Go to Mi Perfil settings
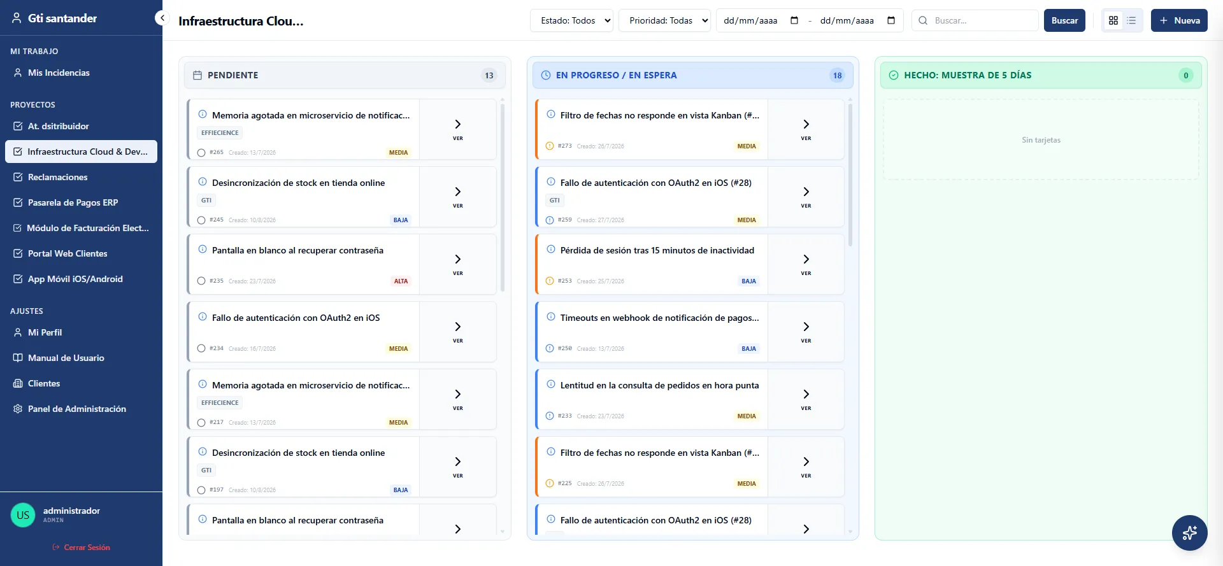1223x566 pixels. [x=81, y=332]
